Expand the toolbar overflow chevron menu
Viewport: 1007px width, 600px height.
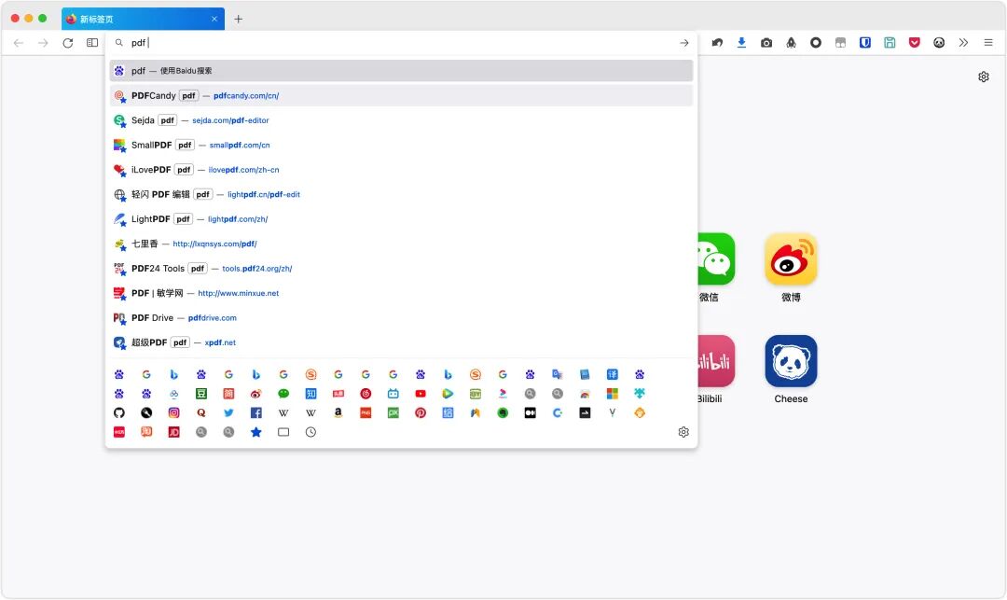coord(963,43)
